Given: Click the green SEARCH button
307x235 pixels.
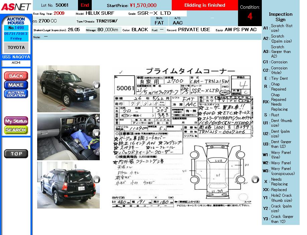Looking at the screenshot, I should click(16, 130).
